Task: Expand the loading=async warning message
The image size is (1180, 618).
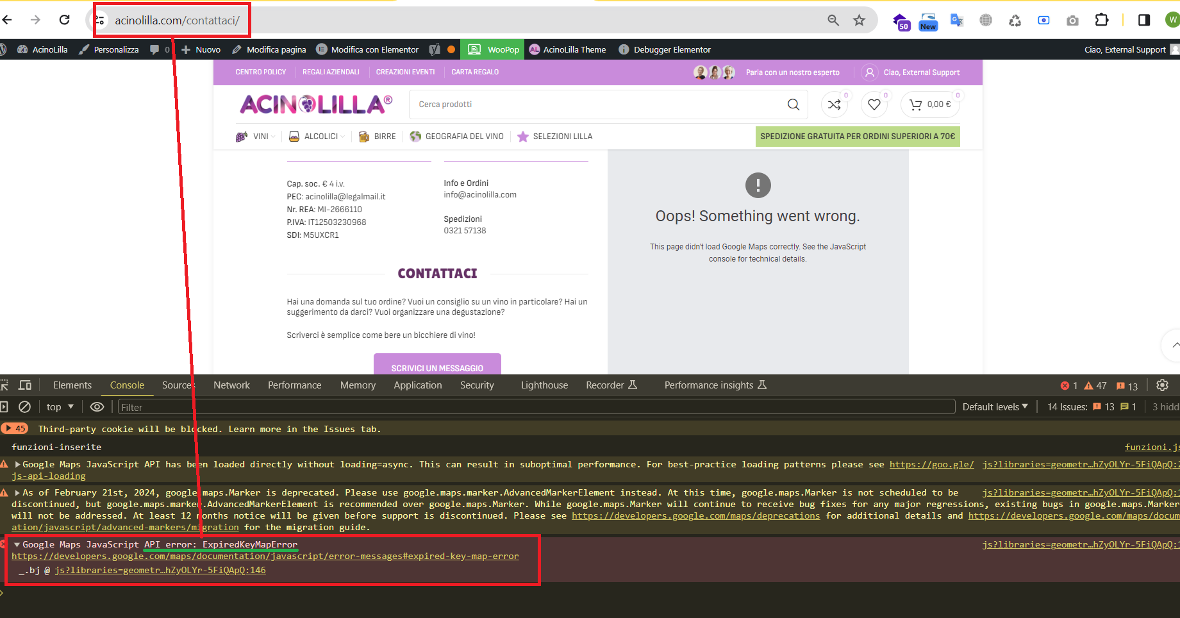Action: click(x=17, y=465)
